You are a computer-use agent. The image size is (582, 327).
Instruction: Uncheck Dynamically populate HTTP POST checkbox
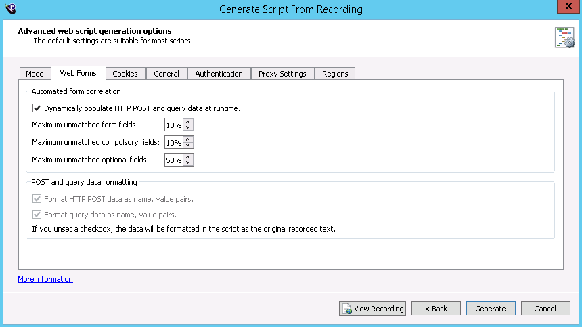(37, 108)
